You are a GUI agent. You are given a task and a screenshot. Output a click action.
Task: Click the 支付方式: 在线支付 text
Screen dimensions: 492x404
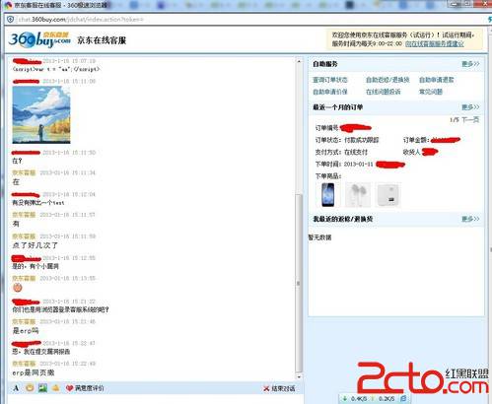pos(341,152)
